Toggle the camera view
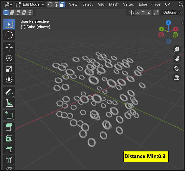This screenshot has height=171, width=185. [x=177, y=68]
